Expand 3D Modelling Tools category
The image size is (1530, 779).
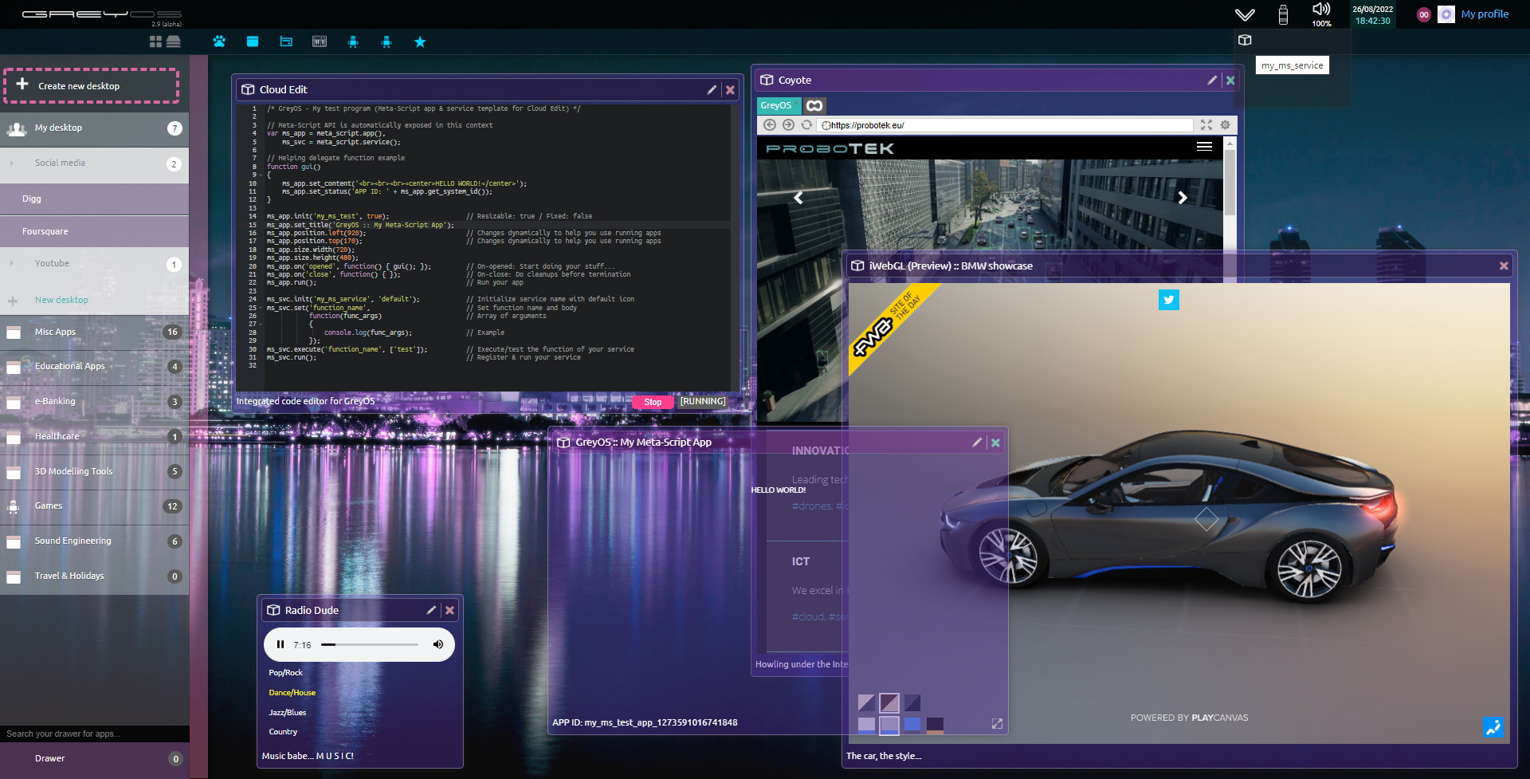pos(94,471)
